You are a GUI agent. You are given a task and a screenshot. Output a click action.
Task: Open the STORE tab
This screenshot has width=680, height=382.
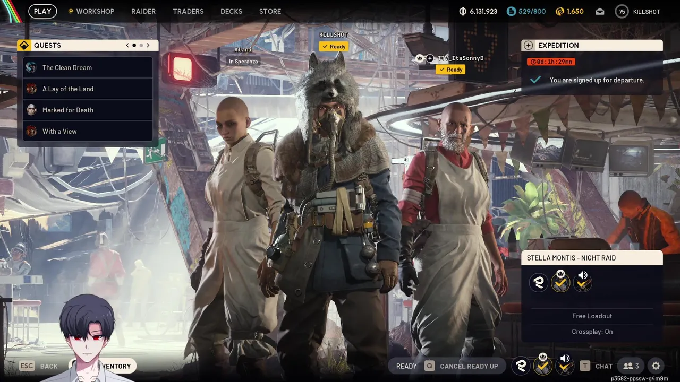pyautogui.click(x=270, y=11)
